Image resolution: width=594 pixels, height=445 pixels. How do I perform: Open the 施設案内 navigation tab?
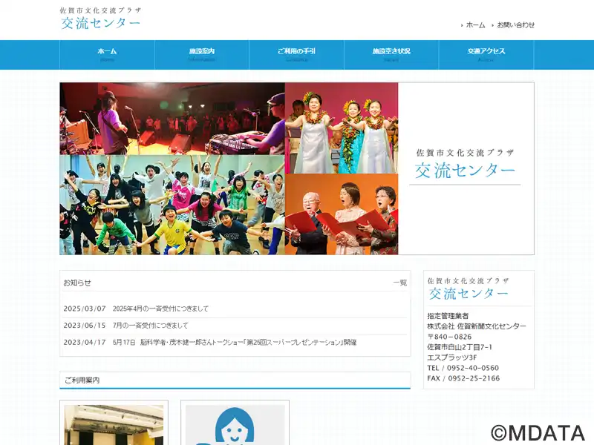(x=202, y=54)
